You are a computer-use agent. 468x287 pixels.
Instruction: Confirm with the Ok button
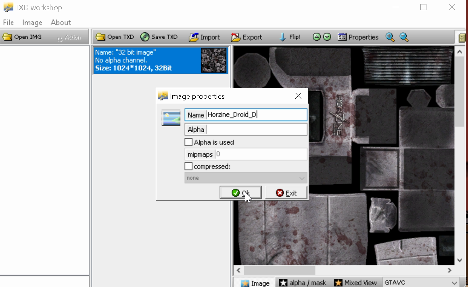(x=240, y=193)
